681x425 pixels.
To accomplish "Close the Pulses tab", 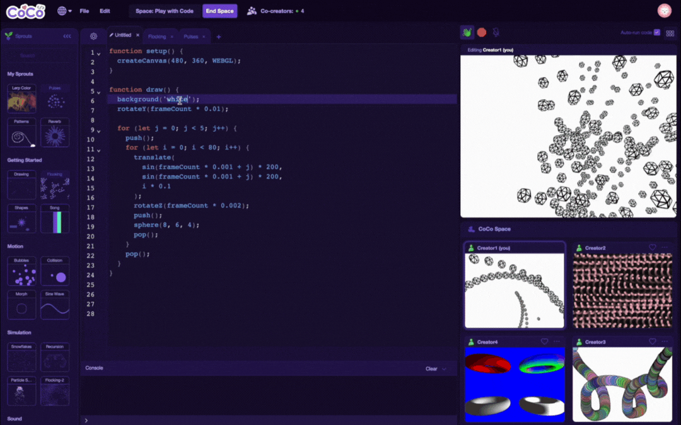I will pos(204,37).
